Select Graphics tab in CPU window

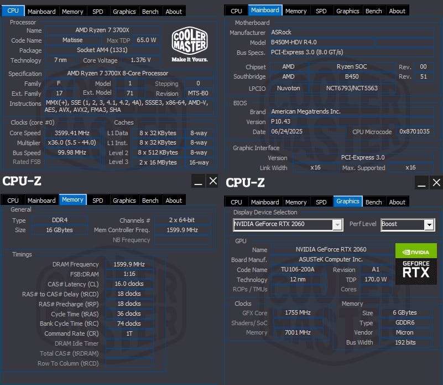pos(124,12)
